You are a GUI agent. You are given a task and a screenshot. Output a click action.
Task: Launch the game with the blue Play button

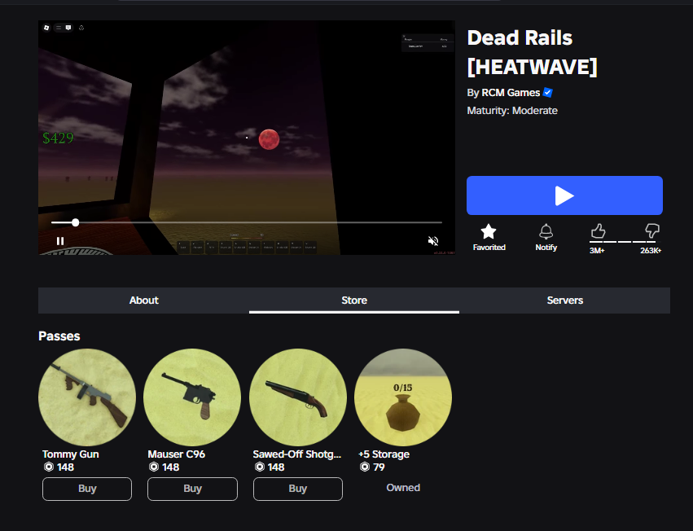564,195
